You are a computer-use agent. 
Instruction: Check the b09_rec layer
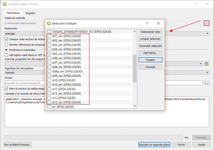(x=49, y=76)
